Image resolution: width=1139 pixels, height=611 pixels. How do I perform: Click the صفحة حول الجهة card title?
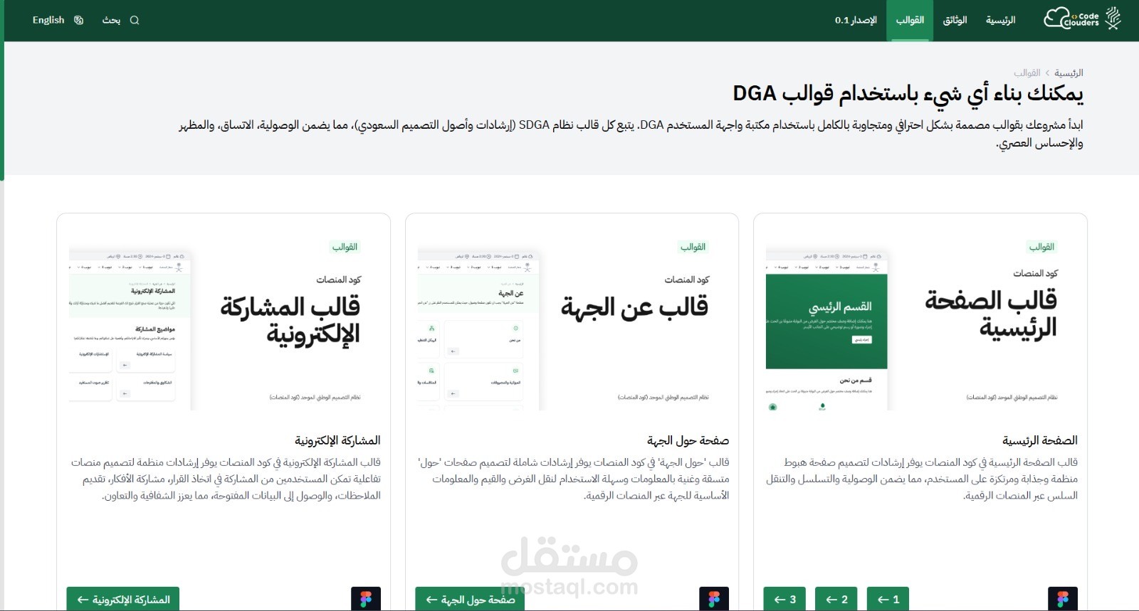(688, 440)
